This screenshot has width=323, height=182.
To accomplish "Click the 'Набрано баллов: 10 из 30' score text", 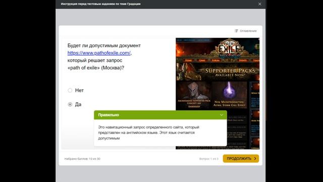I will click(82, 159).
